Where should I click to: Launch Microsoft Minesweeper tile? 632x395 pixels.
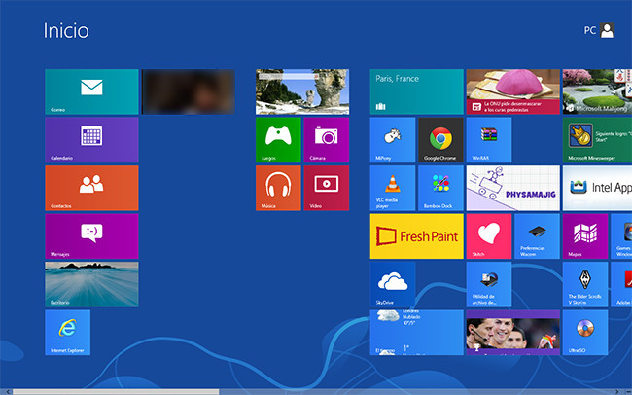(597, 139)
